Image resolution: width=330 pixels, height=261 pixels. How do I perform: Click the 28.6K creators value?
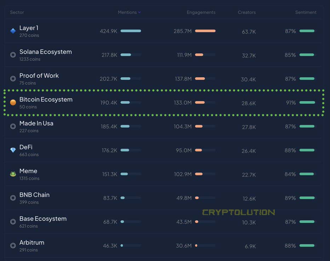coord(249,103)
